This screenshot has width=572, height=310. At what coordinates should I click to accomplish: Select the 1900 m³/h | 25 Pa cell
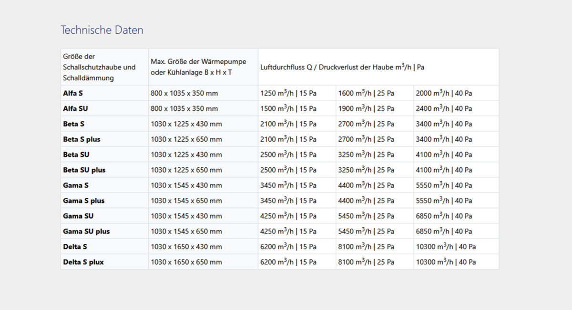point(366,108)
